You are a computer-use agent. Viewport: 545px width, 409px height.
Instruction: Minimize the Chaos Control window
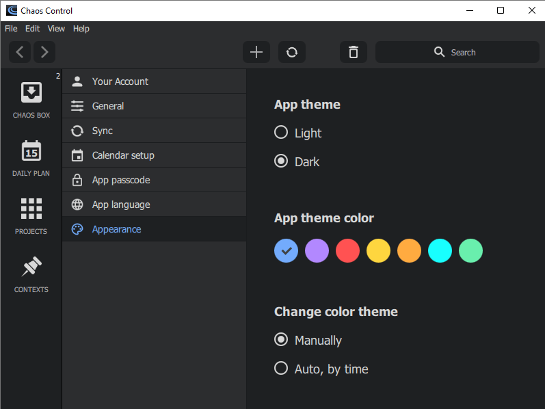pos(470,10)
